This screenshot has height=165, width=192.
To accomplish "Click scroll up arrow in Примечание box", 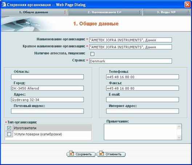I will (x=179, y=127).
